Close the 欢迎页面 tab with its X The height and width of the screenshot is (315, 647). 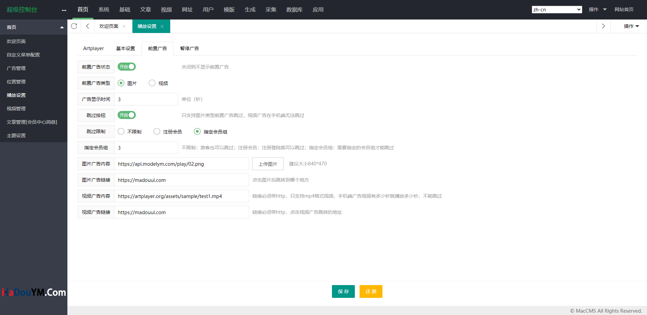pyautogui.click(x=124, y=27)
